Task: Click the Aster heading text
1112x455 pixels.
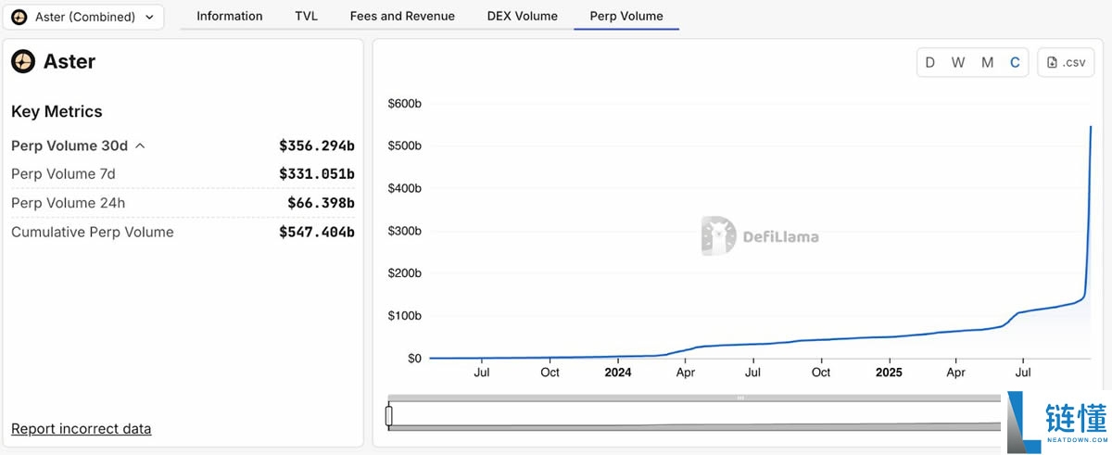Action: coord(69,62)
